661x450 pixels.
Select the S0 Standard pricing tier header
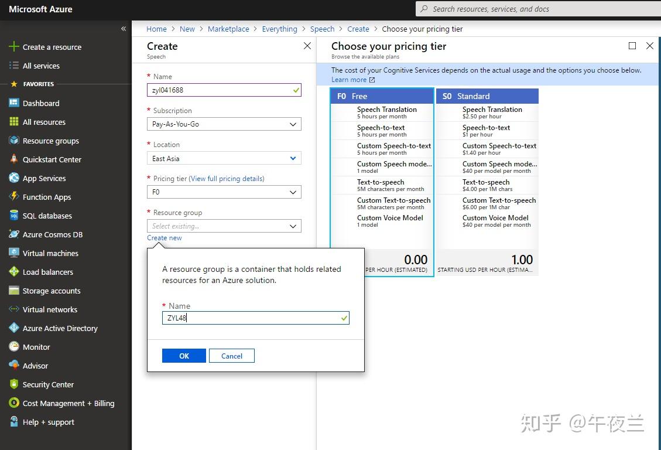point(487,96)
